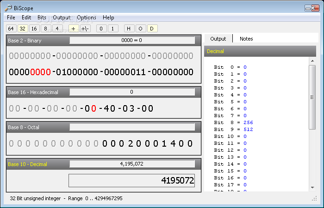Click the set all bits to 0 button
Viewport: 324px width, 208px height.
[101, 29]
